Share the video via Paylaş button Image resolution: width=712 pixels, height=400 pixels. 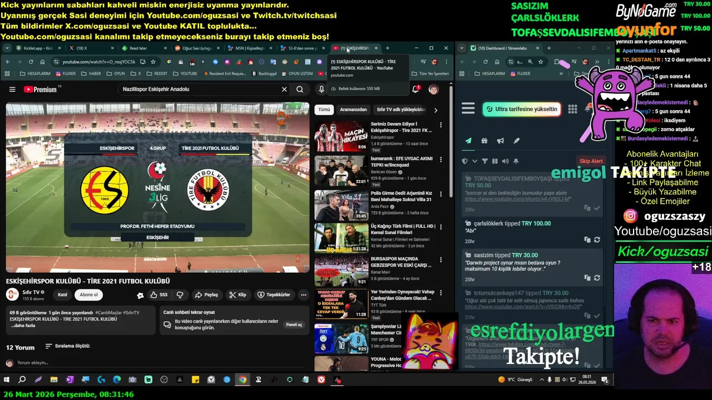(206, 295)
